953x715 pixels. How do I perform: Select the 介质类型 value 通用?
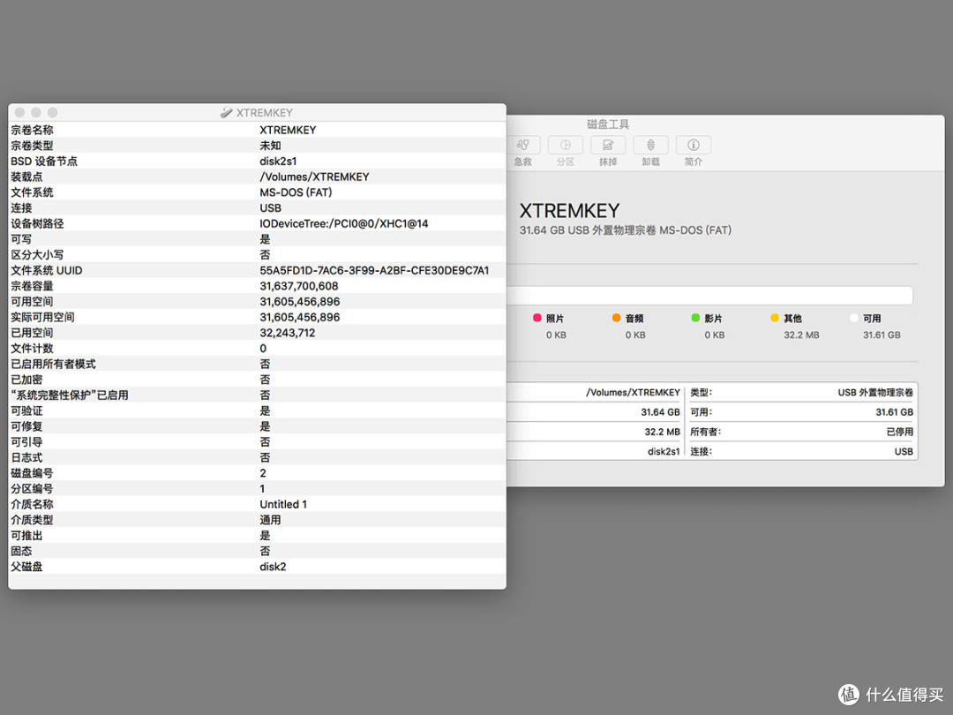click(x=270, y=520)
